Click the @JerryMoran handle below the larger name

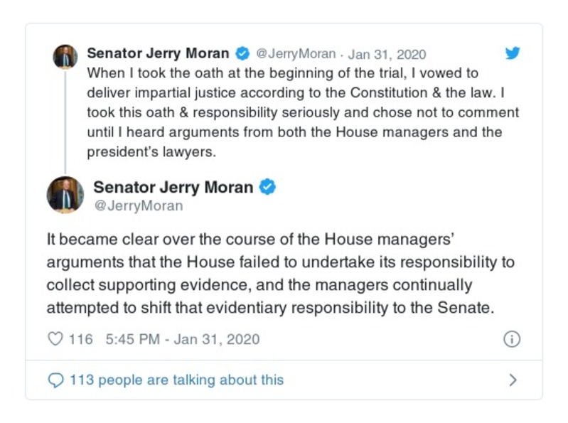click(138, 206)
